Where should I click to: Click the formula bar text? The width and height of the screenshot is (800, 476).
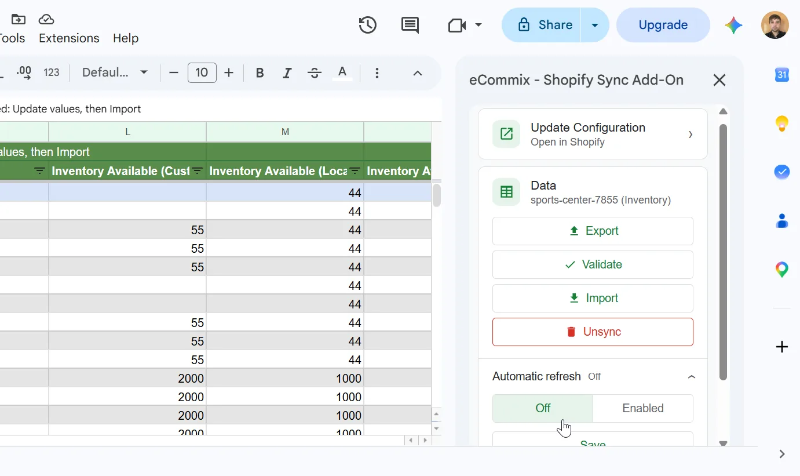[71, 109]
